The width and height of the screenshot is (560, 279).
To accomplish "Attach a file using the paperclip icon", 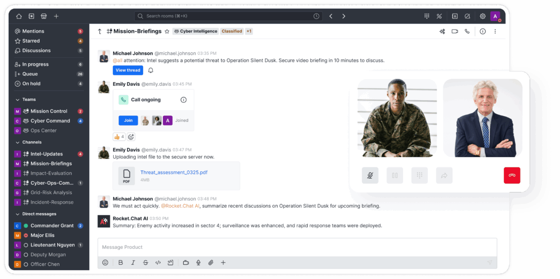I will click(x=211, y=263).
